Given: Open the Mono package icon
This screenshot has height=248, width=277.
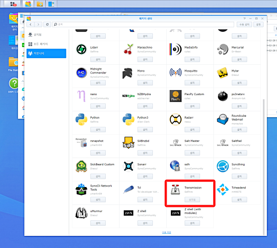Looking at the screenshot, I should [x=127, y=73].
